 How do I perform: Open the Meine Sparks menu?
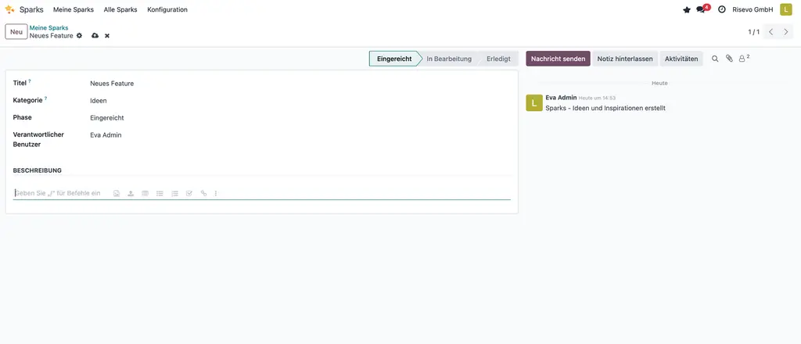click(x=74, y=9)
